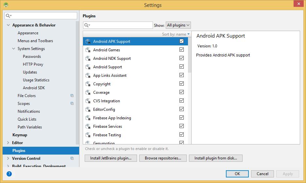Image resolution: width=306 pixels, height=183 pixels.
Task: Toggle the App Links Assistant checkbox
Action: pos(181,75)
